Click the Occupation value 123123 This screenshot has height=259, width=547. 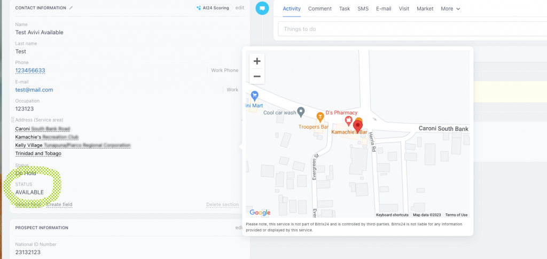click(25, 108)
